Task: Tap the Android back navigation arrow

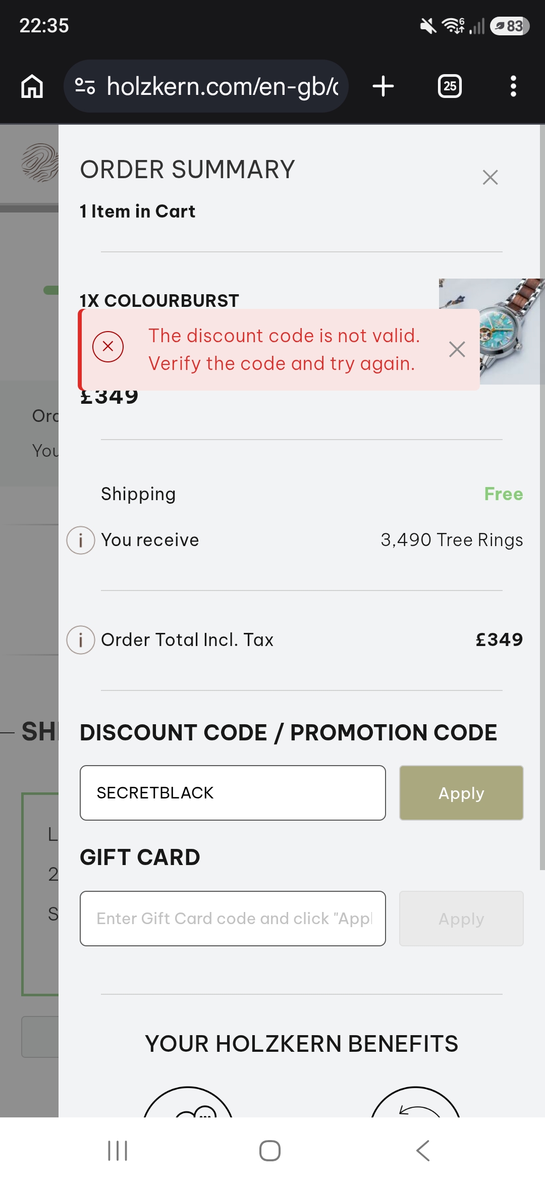Action: point(423,1151)
